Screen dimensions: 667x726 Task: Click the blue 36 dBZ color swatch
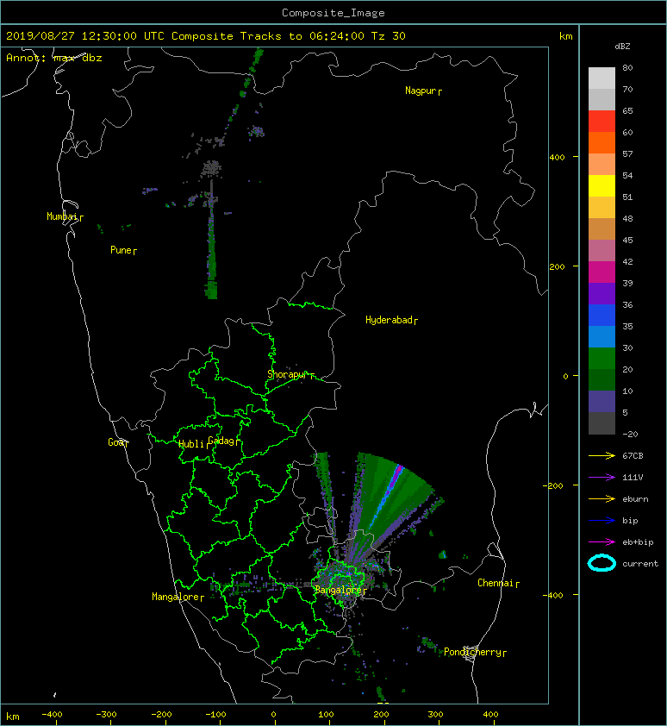tap(602, 316)
